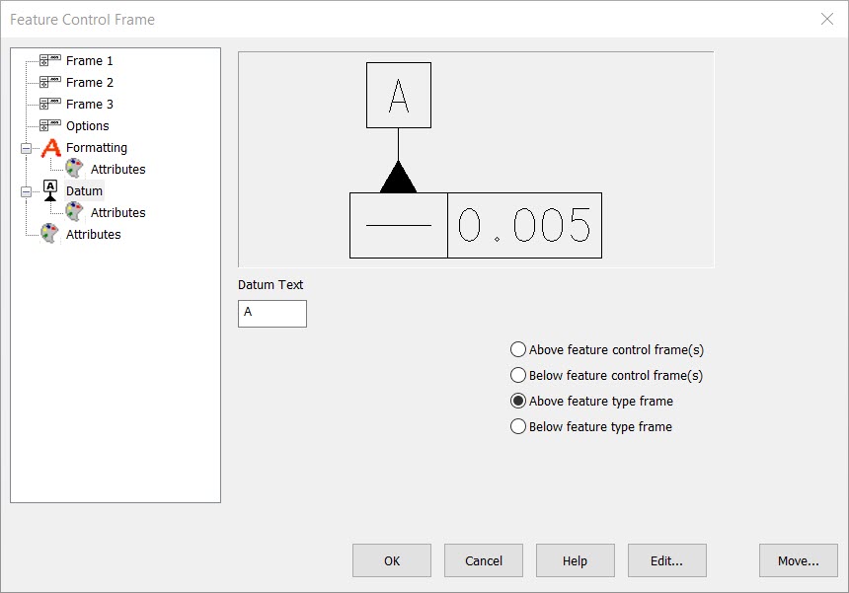Click the boxed A Datum symbol icon
This screenshot has width=849, height=593.
coord(48,190)
